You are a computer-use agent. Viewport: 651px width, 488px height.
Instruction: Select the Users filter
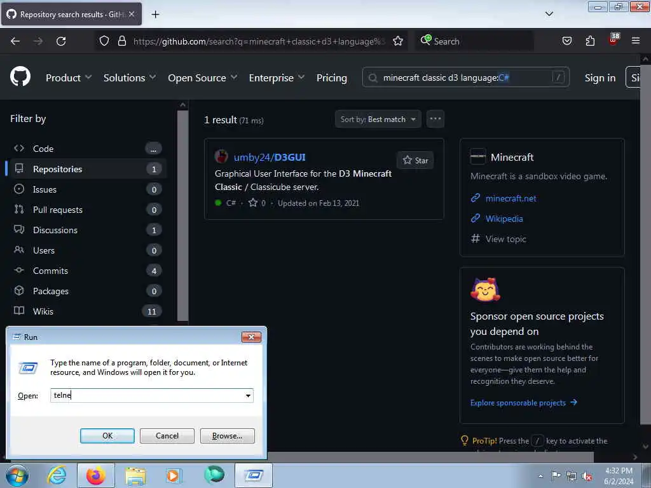point(86,250)
